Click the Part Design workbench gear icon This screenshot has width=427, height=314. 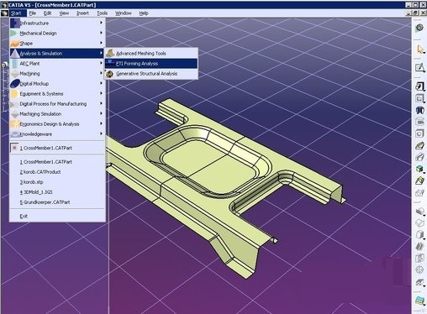click(419, 28)
